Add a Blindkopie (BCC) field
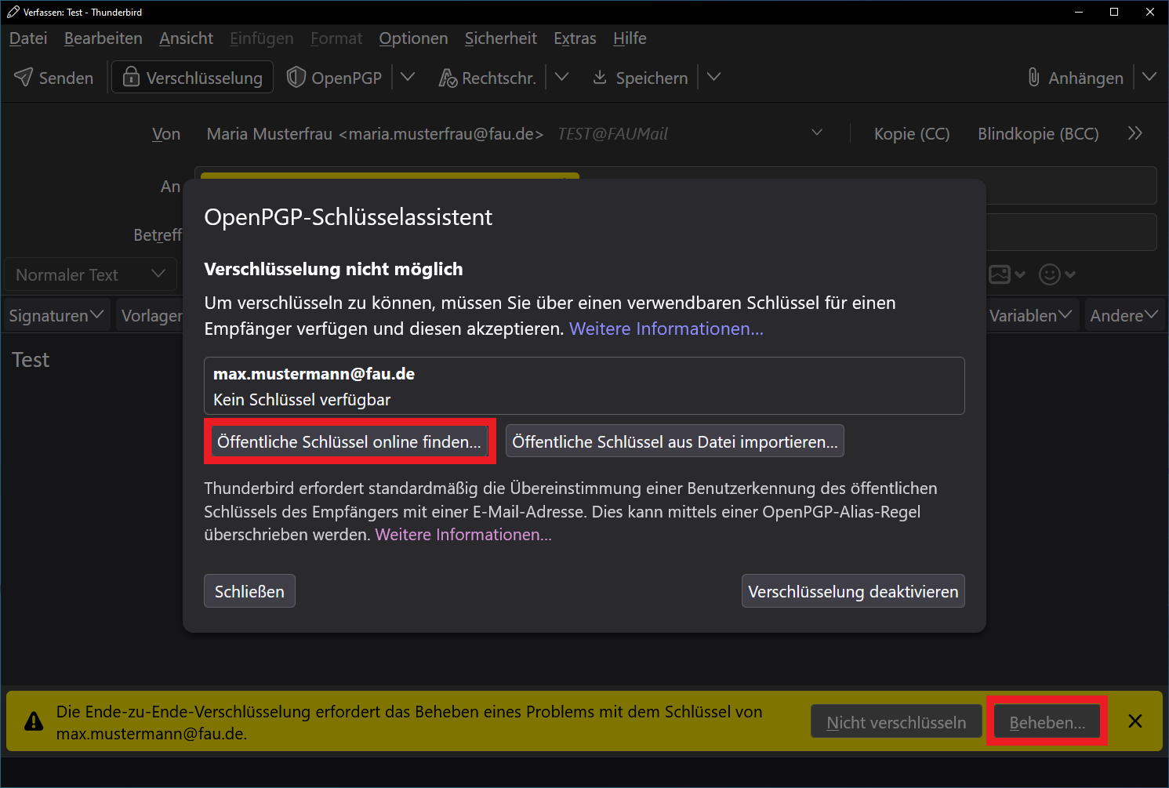This screenshot has height=788, width=1169. tap(1037, 134)
